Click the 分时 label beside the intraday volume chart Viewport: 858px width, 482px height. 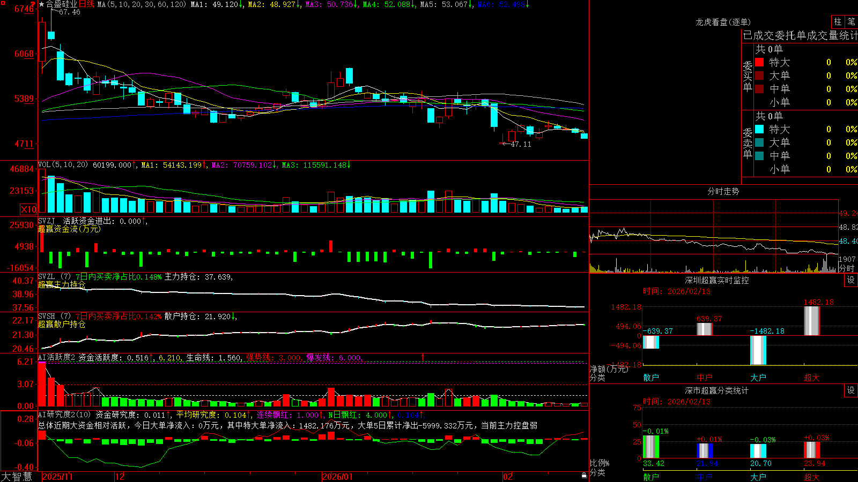[847, 268]
